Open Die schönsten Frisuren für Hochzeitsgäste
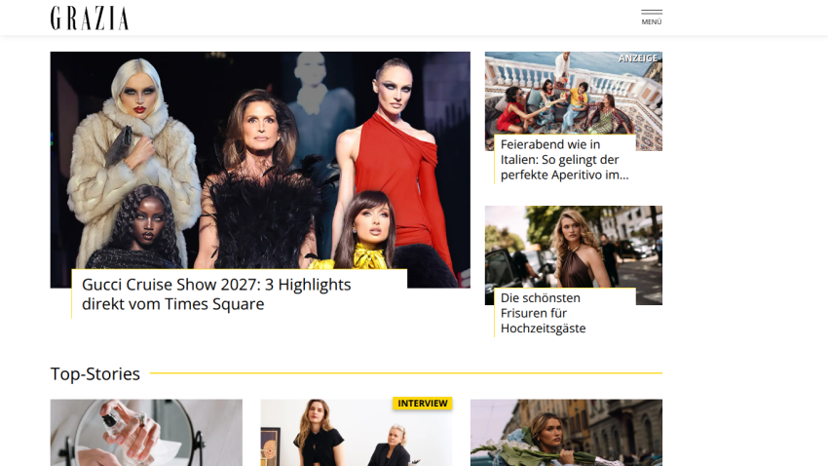Screen dimensions: 828x466 coord(543,313)
